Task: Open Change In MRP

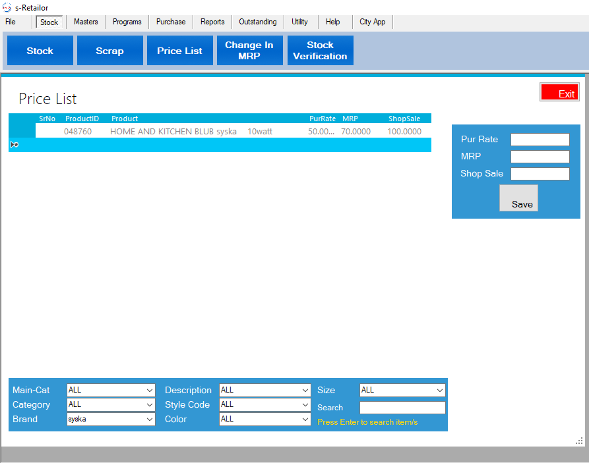Action: (x=249, y=51)
